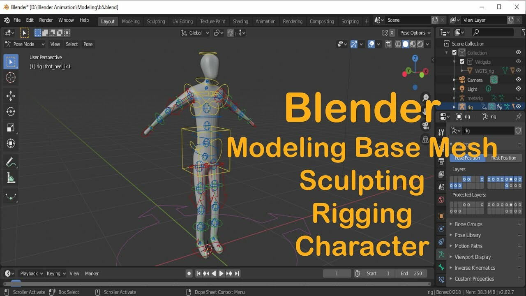Viewport: 526px width, 296px height.
Task: Select the Scale tool
Action: pos(11,127)
